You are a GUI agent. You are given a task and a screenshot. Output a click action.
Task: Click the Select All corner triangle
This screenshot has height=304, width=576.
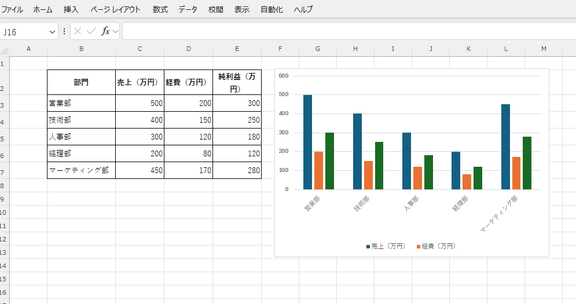(4, 50)
